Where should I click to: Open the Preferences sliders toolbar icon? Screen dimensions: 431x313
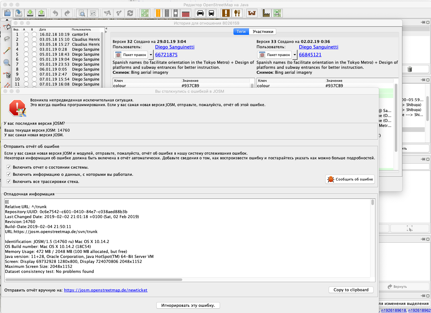point(93,13)
